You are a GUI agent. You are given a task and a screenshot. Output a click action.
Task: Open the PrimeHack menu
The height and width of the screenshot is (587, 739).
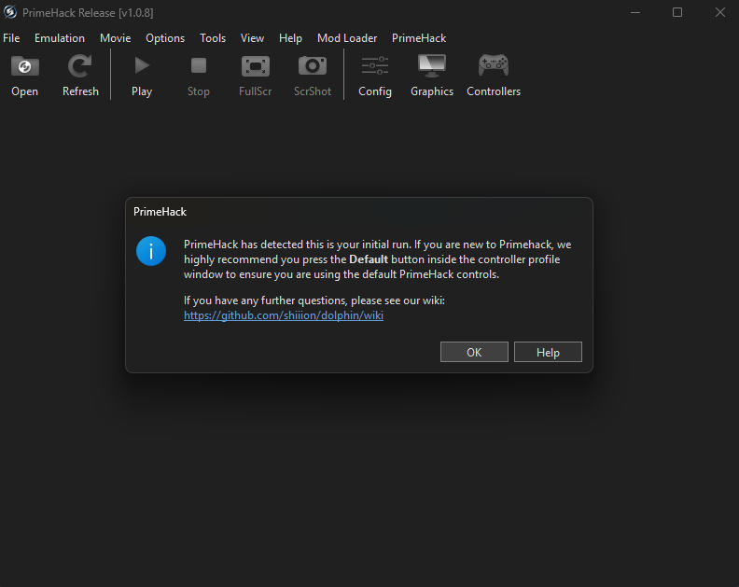coord(419,38)
